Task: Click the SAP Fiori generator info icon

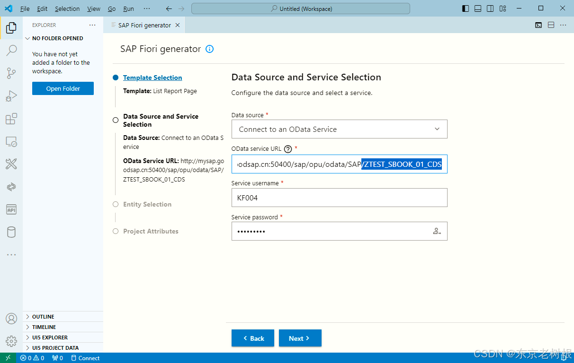Action: tap(210, 49)
